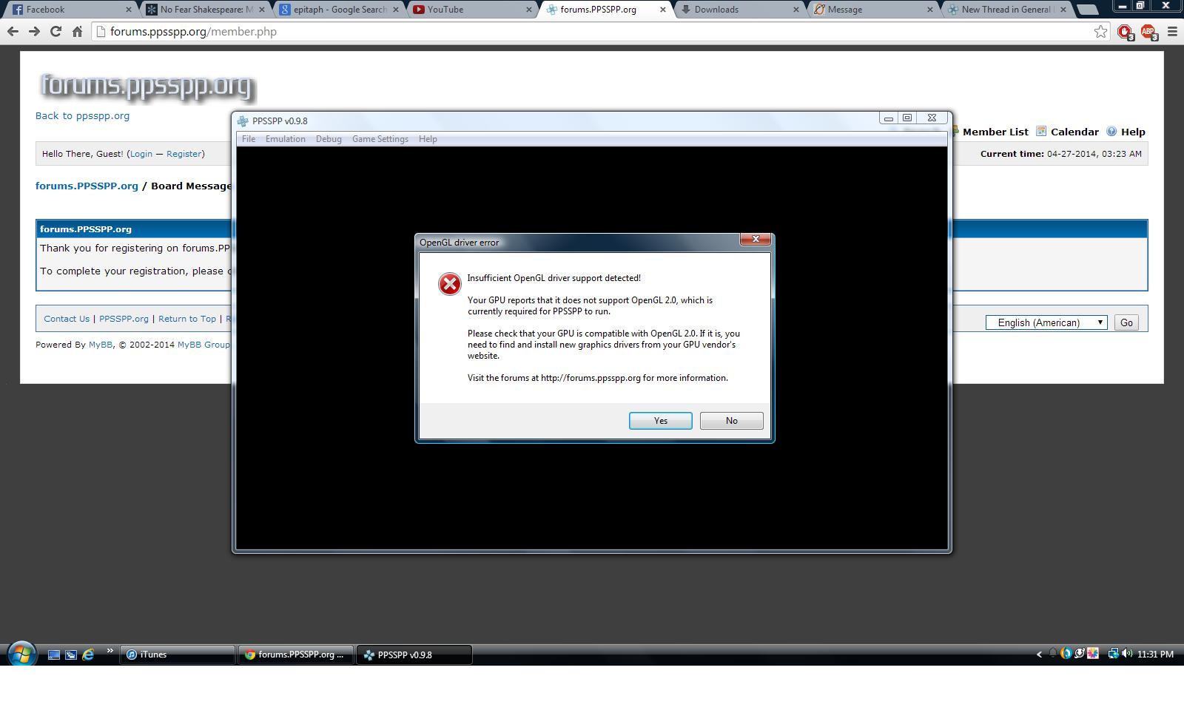
Task: Click the No button in error dialog
Action: tap(731, 421)
